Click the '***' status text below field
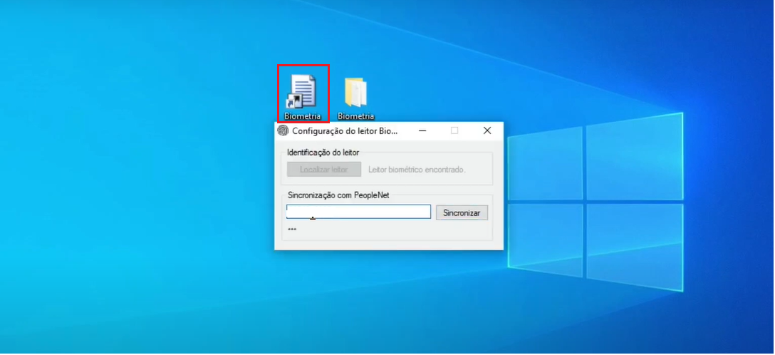Screen dimensions: 775x355 pos(292,230)
